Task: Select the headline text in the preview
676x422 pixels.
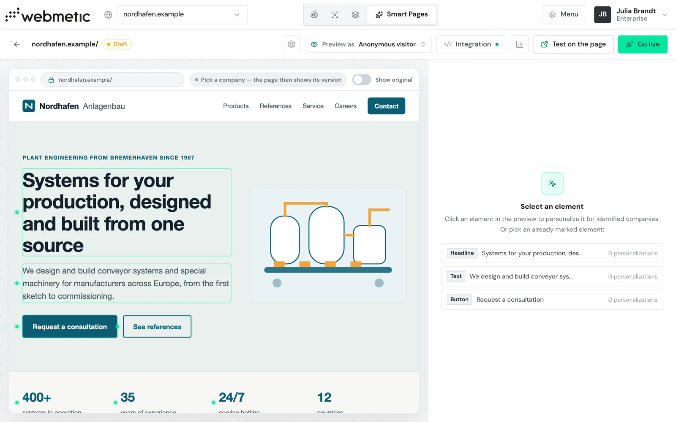Action: (x=126, y=212)
